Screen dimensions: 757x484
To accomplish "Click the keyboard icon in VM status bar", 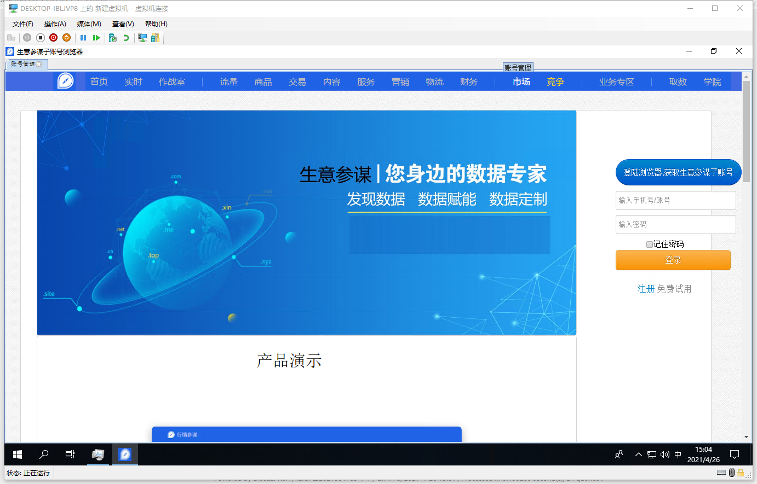I will [721, 473].
